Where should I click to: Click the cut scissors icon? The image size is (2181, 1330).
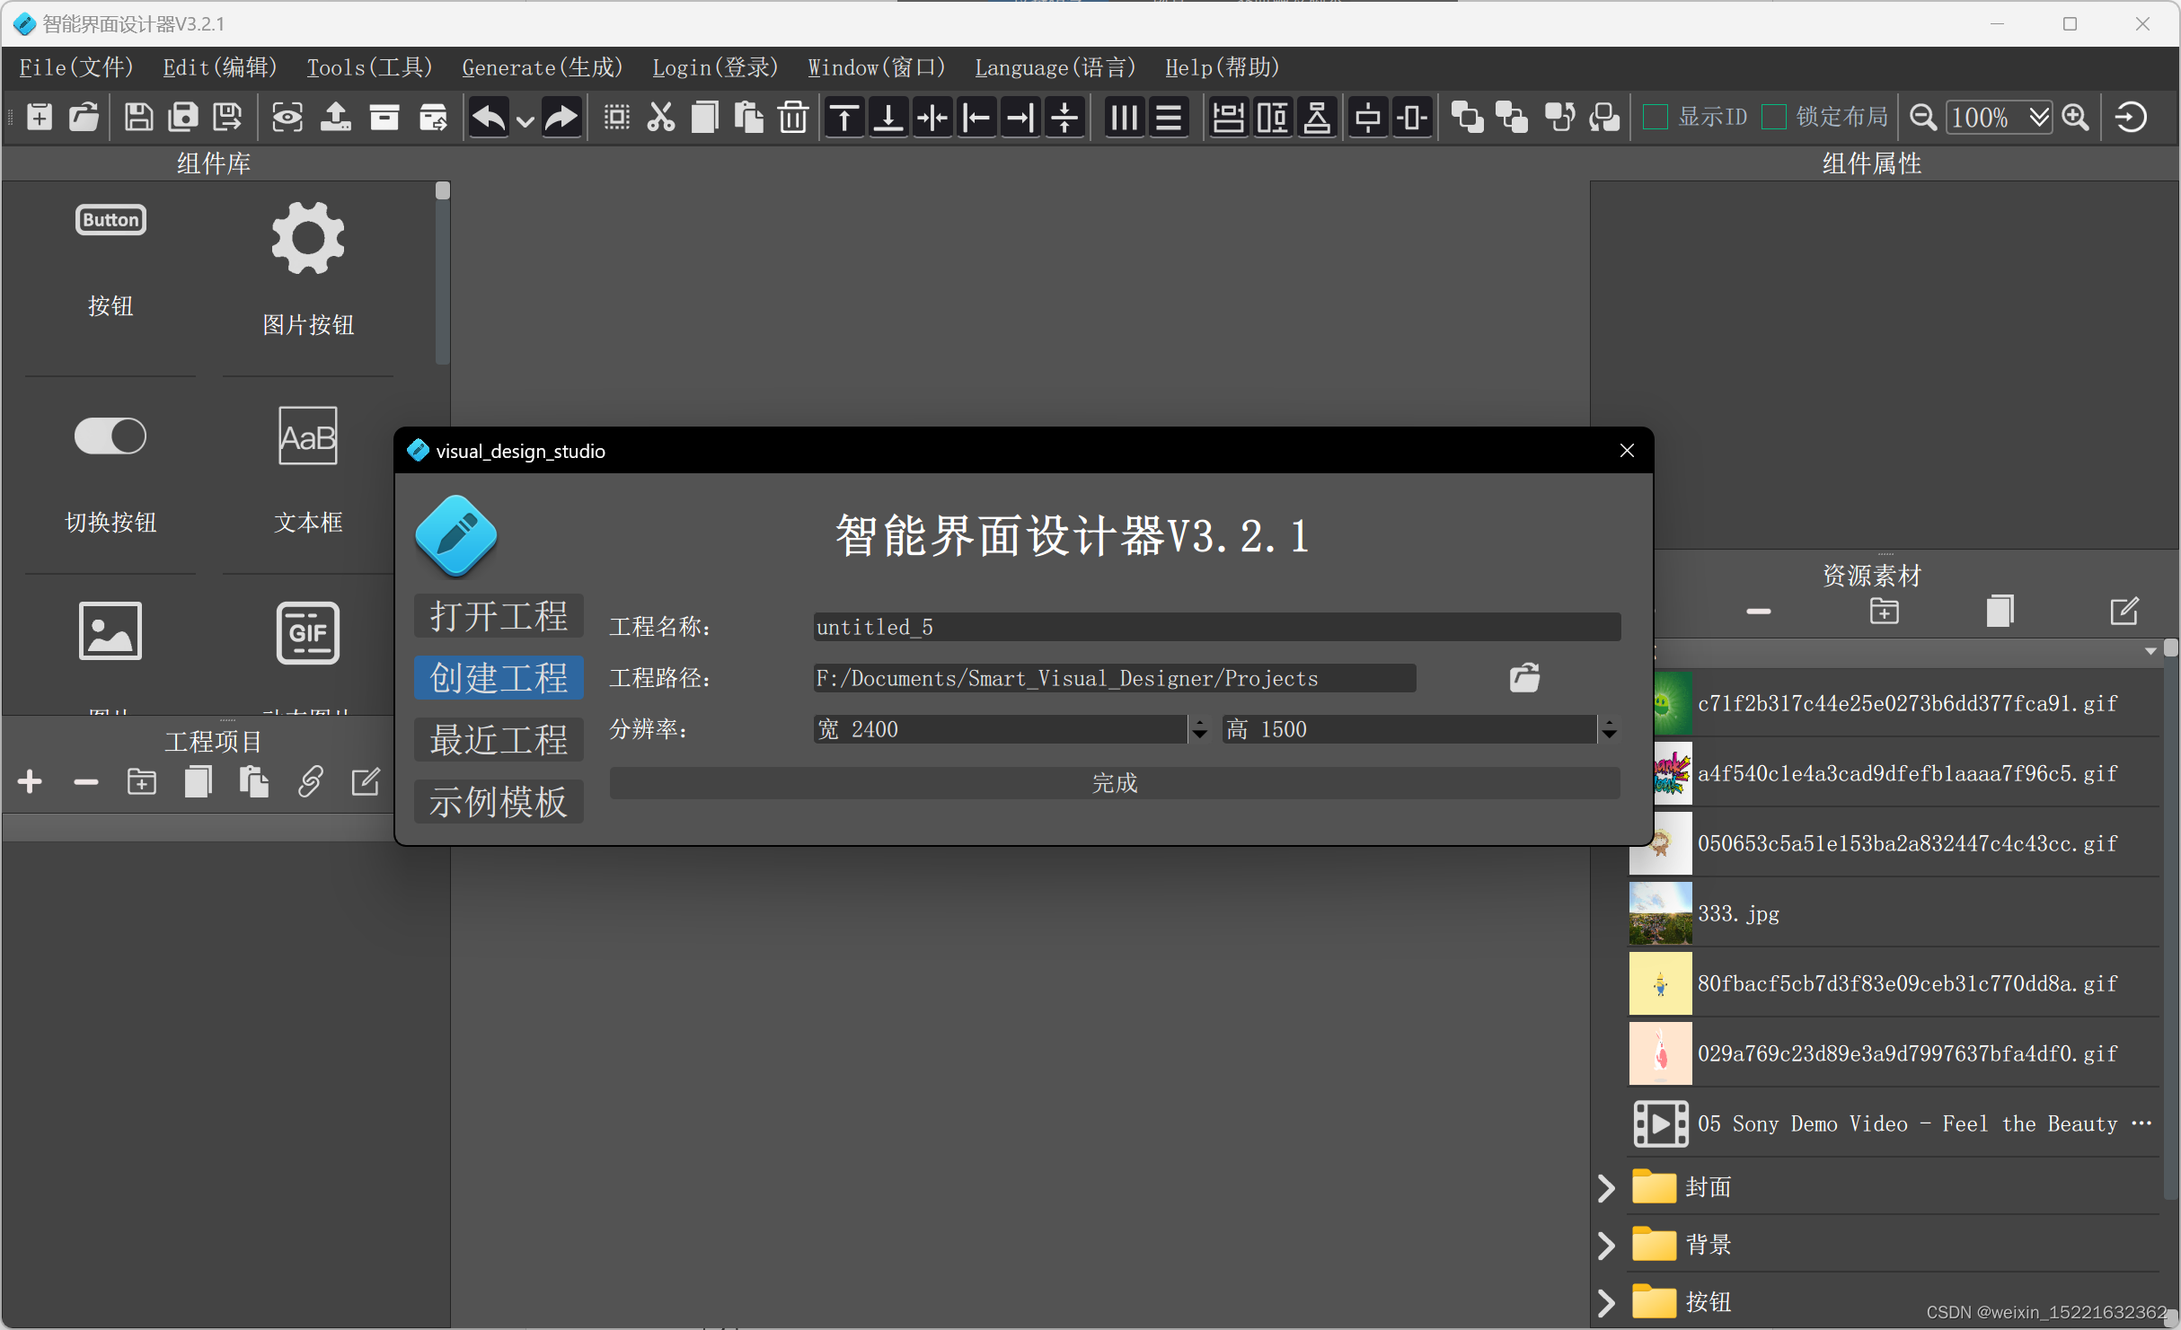pos(660,118)
